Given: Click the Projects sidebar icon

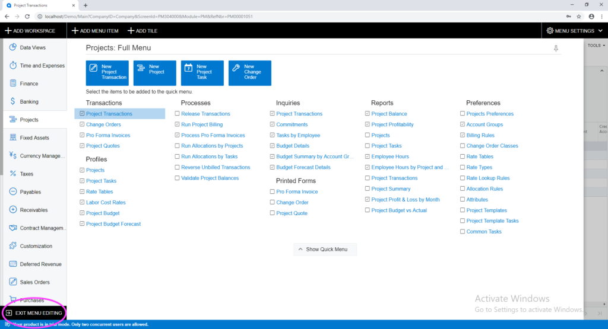Looking at the screenshot, I should pos(13,119).
